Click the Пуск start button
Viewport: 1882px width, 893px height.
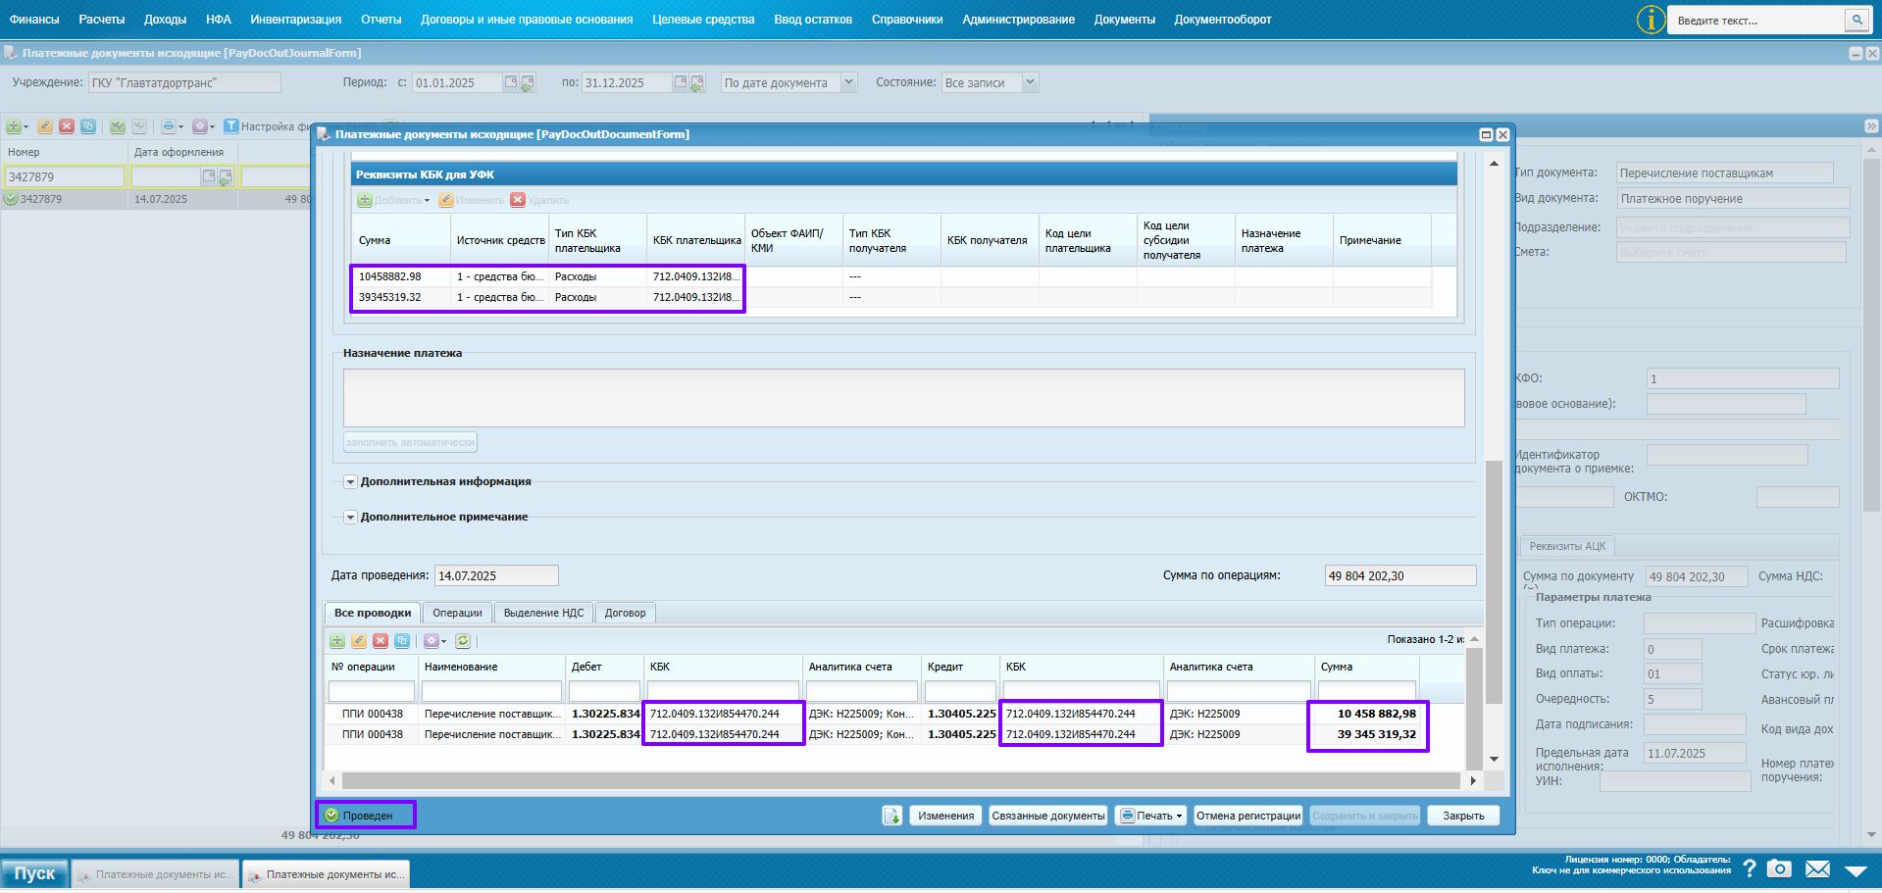pos(34,873)
